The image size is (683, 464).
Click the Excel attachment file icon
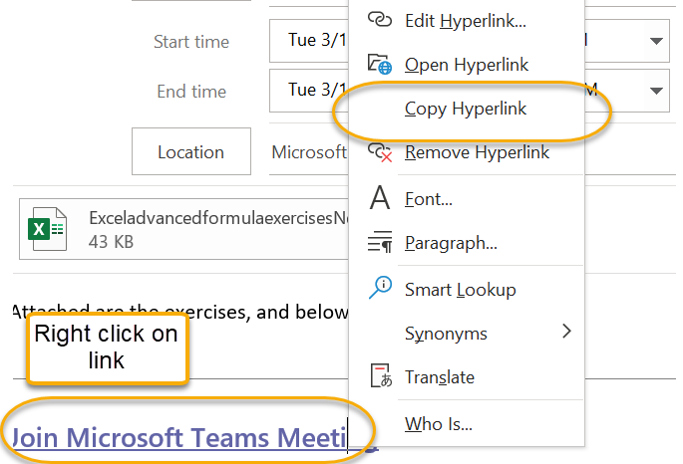pyautogui.click(x=47, y=229)
